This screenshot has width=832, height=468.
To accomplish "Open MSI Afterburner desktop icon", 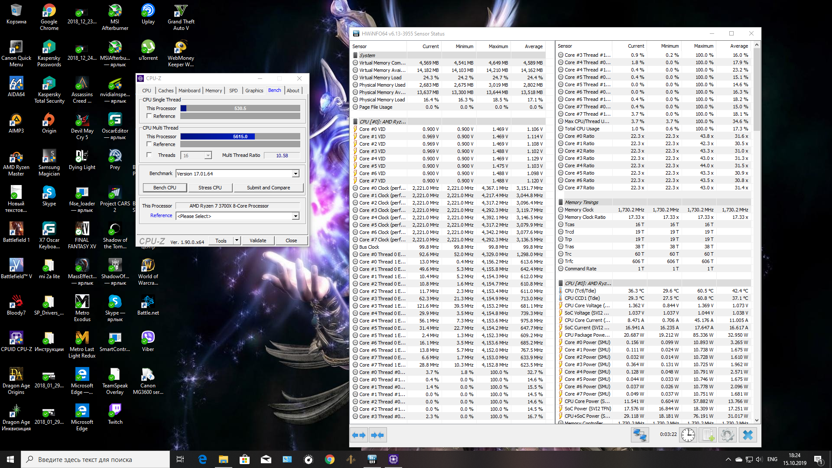I will click(x=115, y=17).
